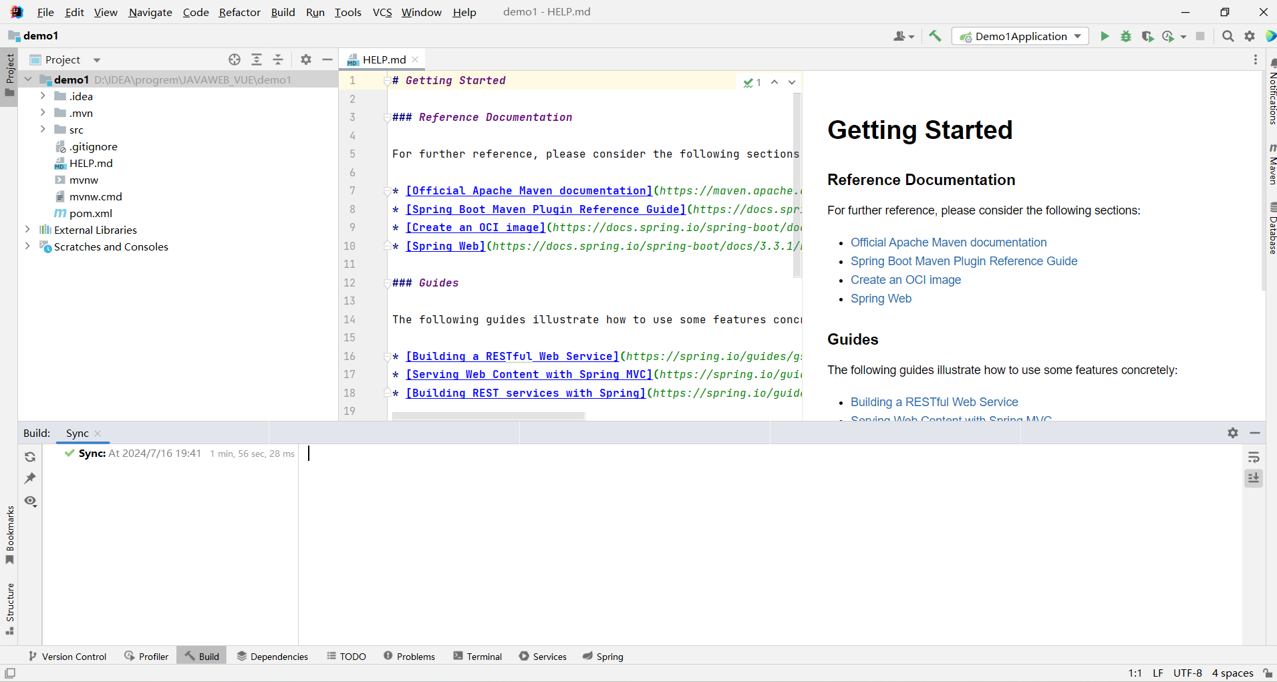Image resolution: width=1277 pixels, height=682 pixels.
Task: Toggle scroll to end in Build output
Action: 1254,478
